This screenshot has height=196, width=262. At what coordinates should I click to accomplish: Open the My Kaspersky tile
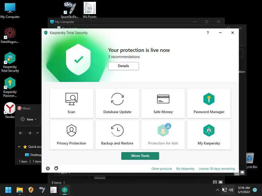(x=209, y=135)
